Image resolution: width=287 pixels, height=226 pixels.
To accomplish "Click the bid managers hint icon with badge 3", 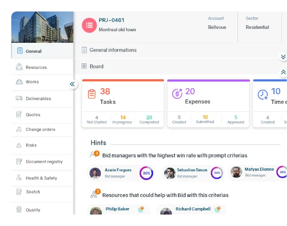I will (94, 155).
